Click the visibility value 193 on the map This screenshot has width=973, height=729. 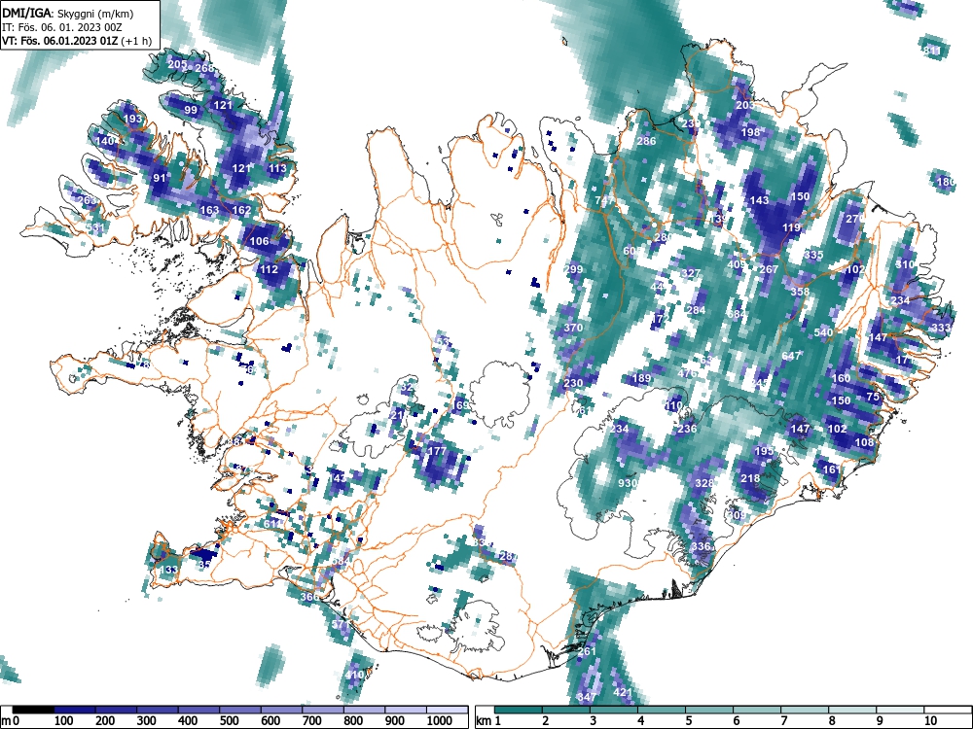coord(132,119)
